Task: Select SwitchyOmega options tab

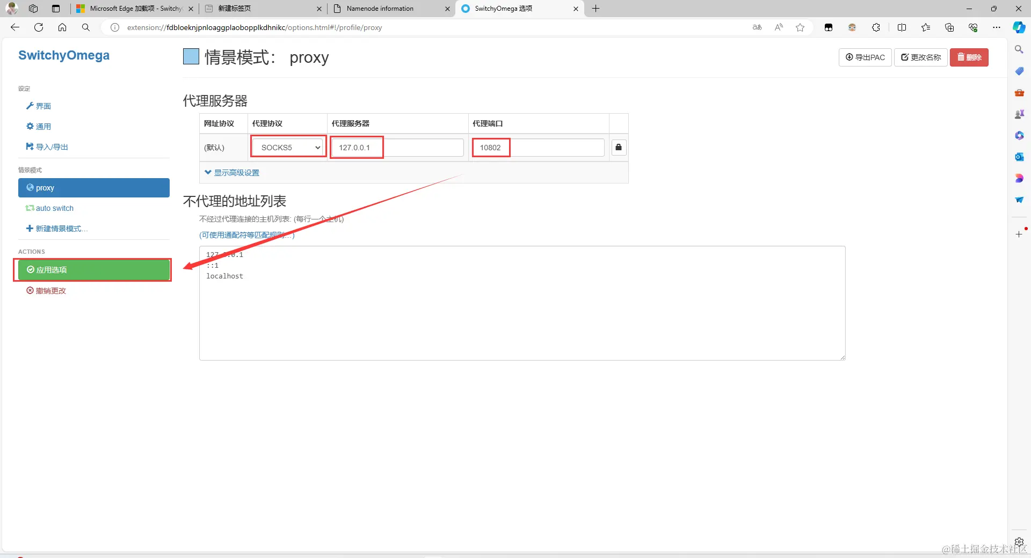Action: click(x=520, y=9)
